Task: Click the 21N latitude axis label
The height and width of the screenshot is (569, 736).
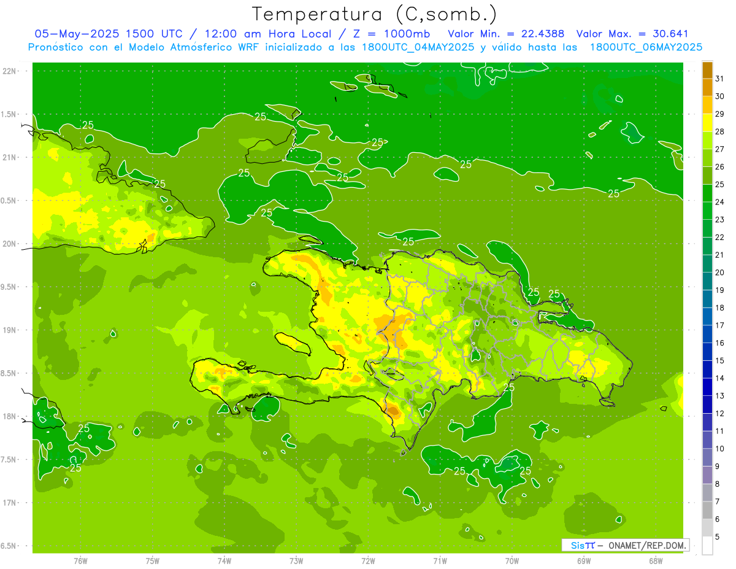Action: [x=9, y=158]
